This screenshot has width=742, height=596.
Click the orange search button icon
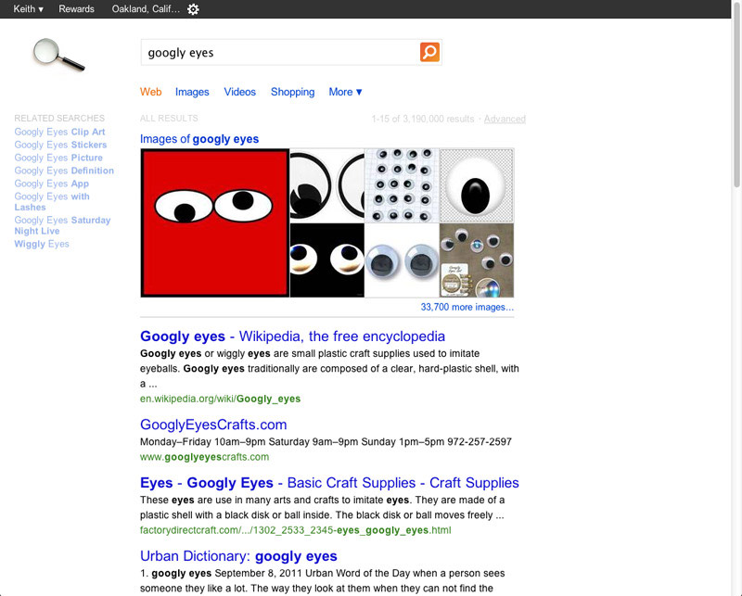tap(429, 52)
